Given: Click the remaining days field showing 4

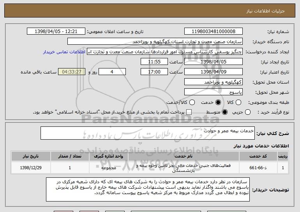Looking at the screenshot, I should [112, 72].
